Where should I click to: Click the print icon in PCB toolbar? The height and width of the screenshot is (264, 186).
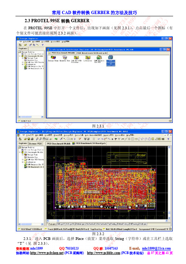(32, 139)
